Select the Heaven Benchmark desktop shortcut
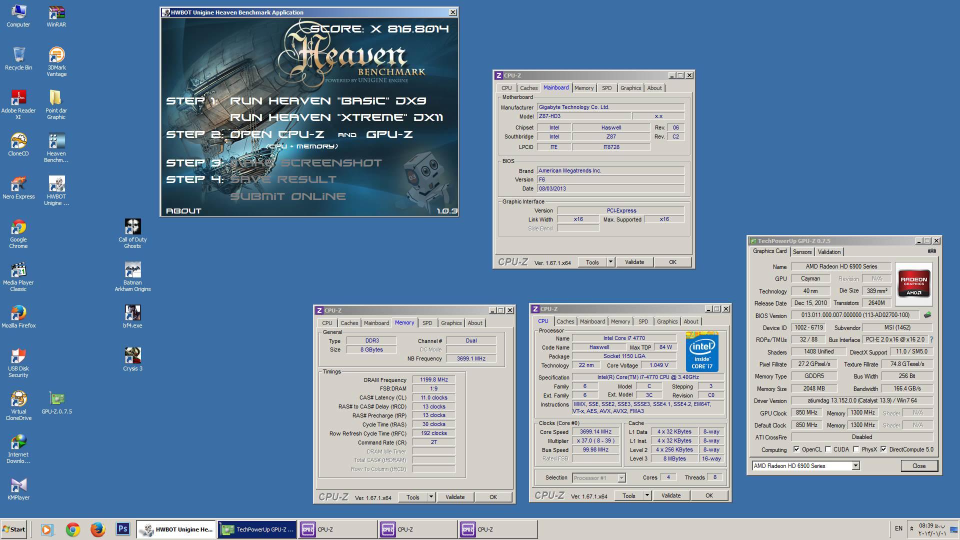960x540 pixels. click(56, 147)
